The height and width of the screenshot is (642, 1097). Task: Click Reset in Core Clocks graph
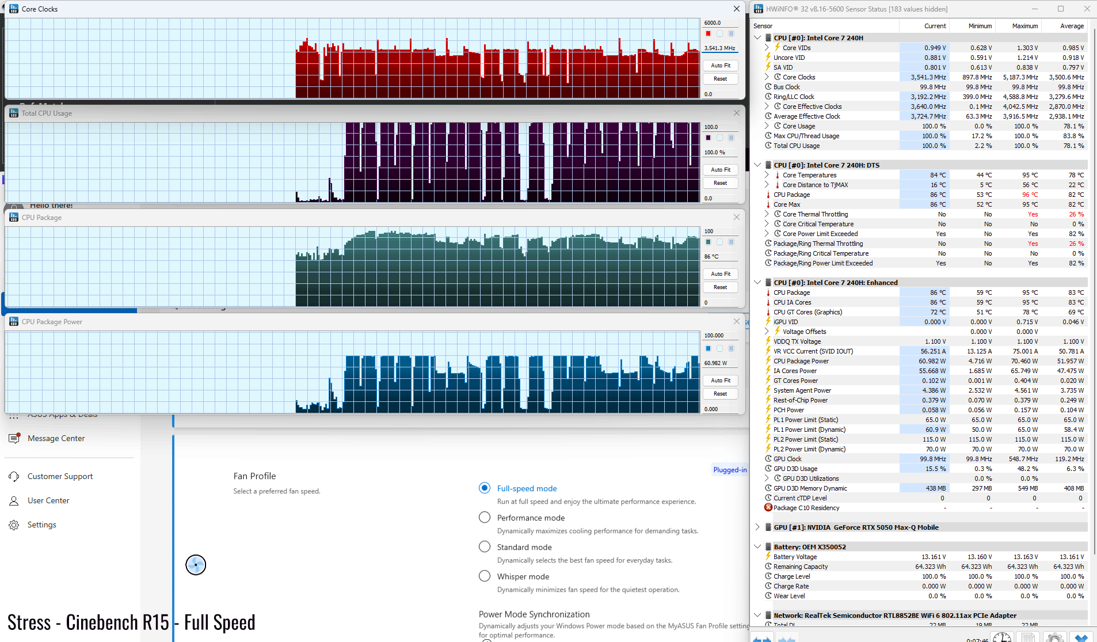pos(721,79)
